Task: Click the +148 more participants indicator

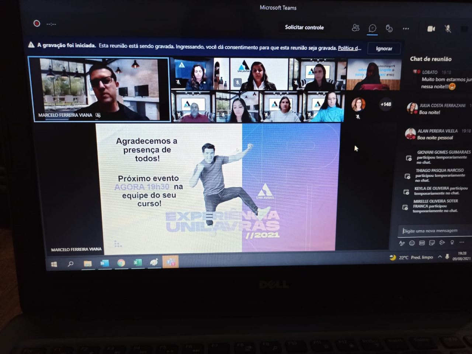Action: 386,104
